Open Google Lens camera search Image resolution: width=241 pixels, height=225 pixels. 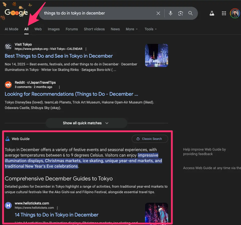tap(181, 13)
